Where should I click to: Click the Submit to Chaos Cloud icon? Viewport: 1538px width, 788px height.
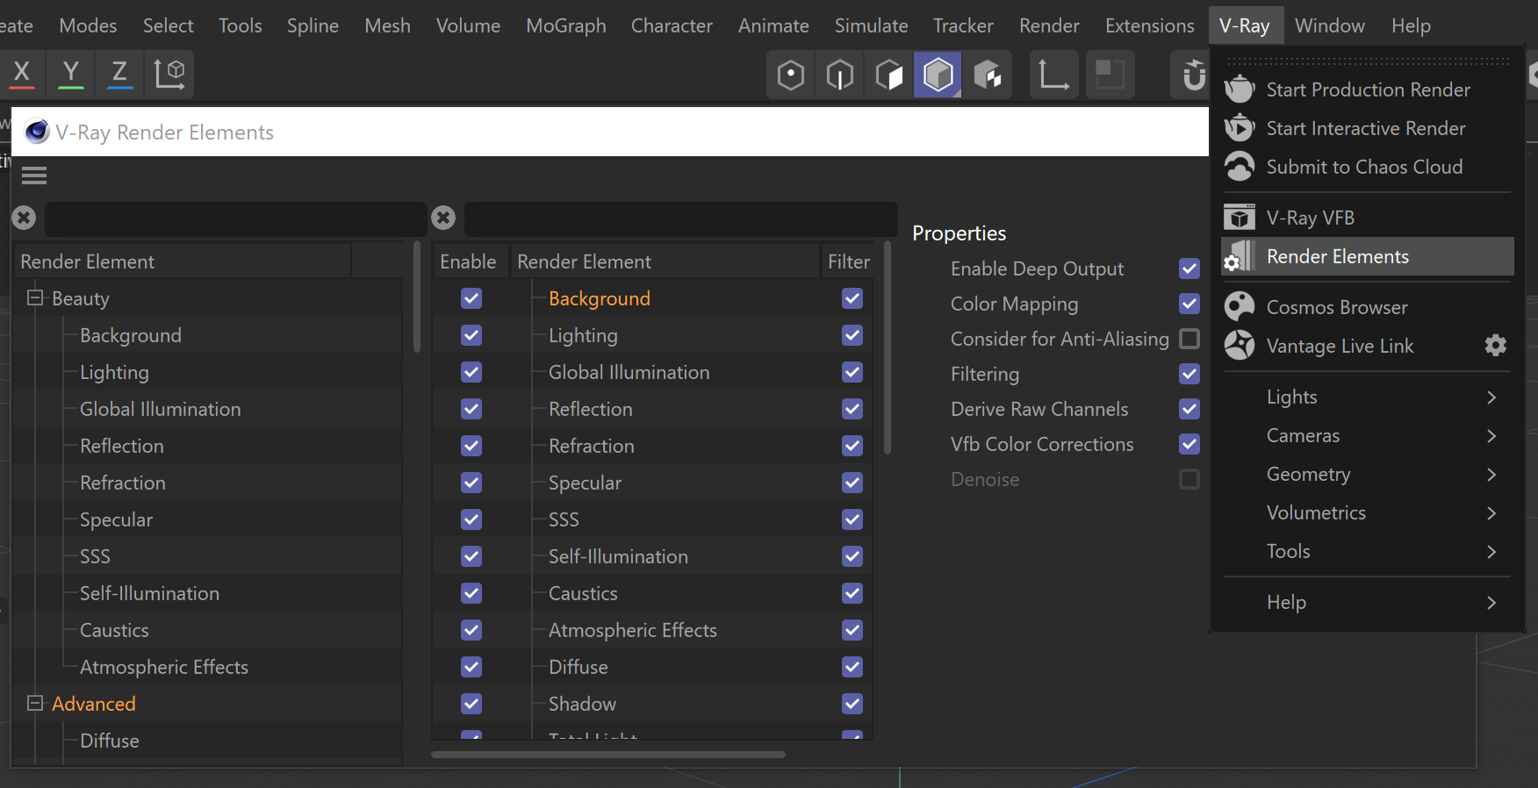pos(1240,167)
